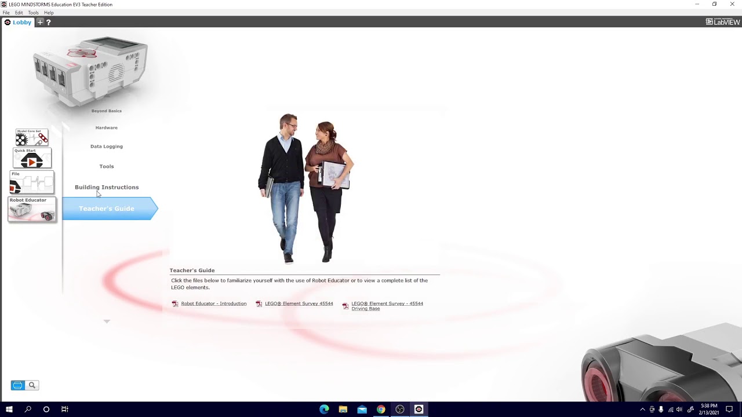Open the Help menu
This screenshot has height=417, width=742.
[x=49, y=12]
